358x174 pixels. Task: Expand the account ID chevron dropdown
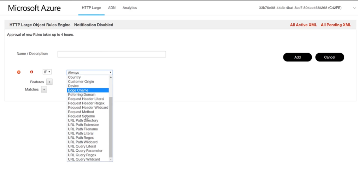click(x=354, y=8)
